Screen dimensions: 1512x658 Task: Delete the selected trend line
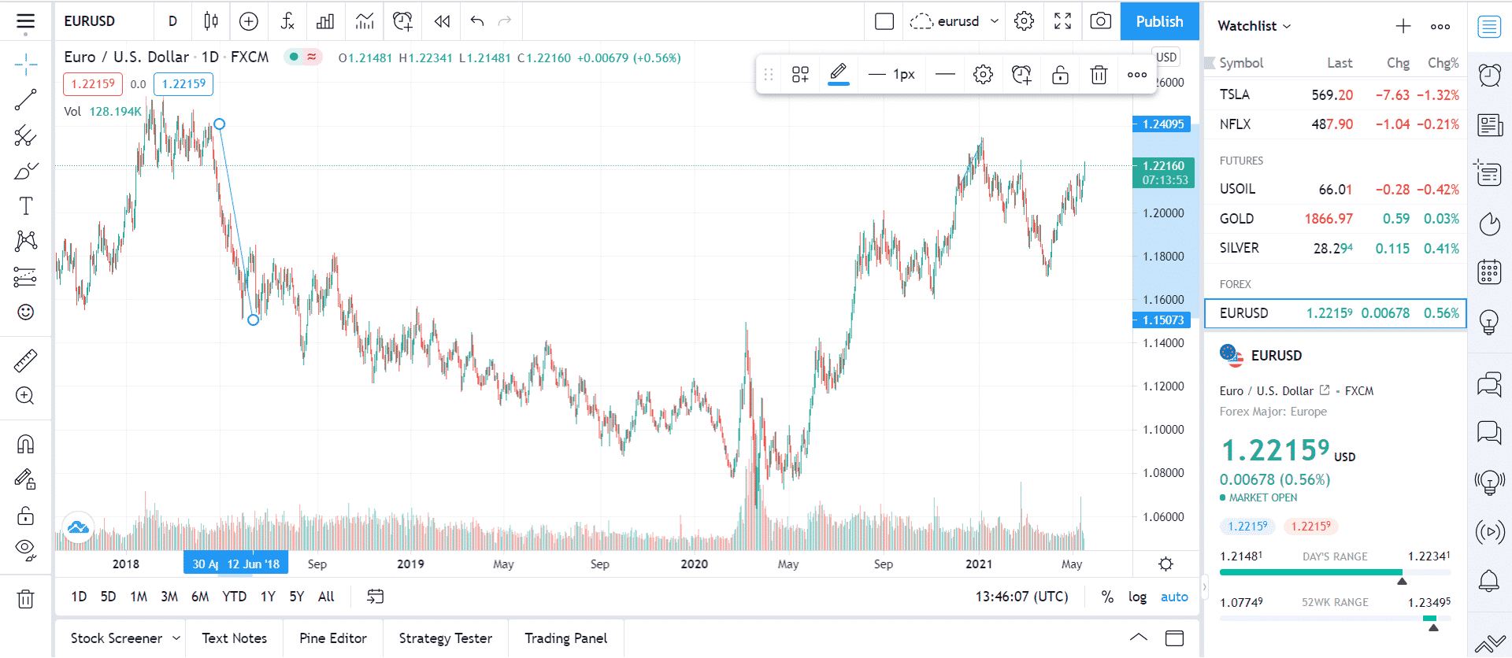(1099, 75)
